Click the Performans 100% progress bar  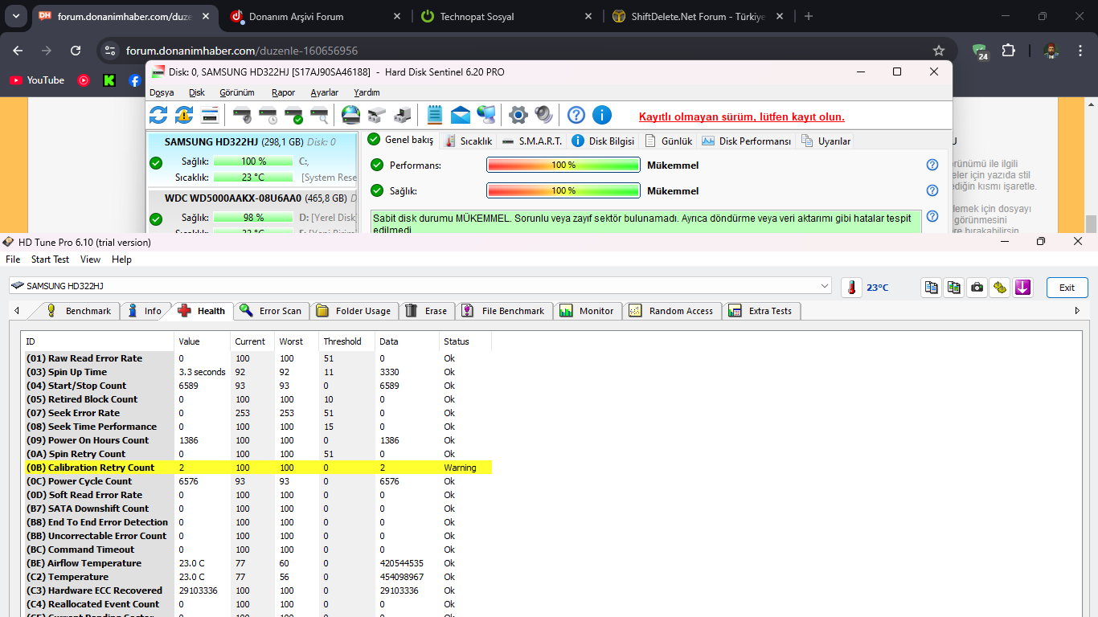click(563, 165)
